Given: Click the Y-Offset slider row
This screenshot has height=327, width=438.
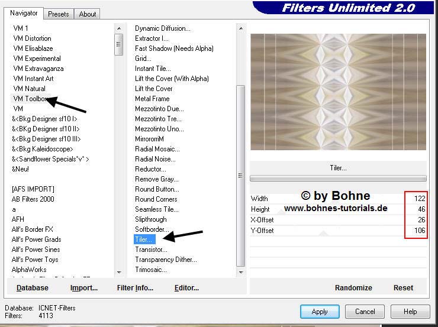Looking at the screenshot, I should [x=337, y=231].
